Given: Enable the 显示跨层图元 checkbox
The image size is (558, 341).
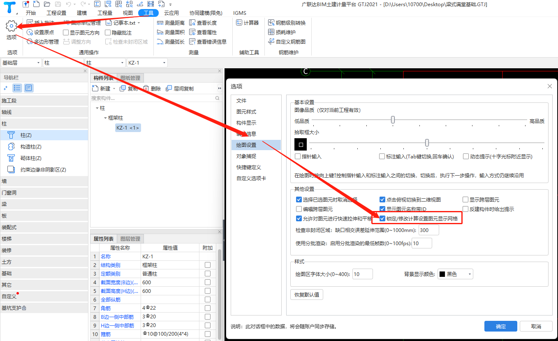Looking at the screenshot, I should pyautogui.click(x=465, y=199).
